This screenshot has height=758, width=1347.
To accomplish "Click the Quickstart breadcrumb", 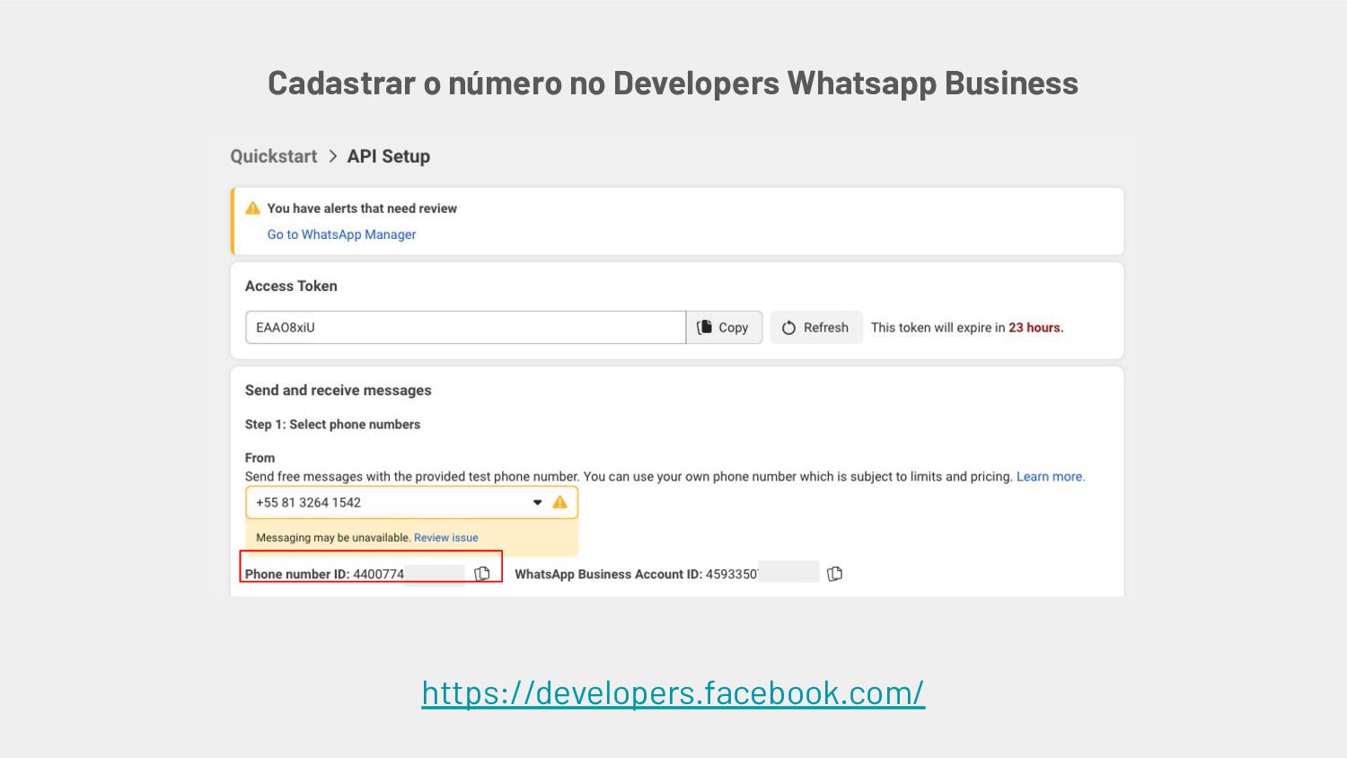I will tap(274, 156).
